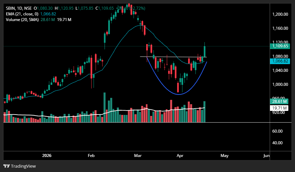Select the EMA (21, close, 0) indicator label
The width and height of the screenshot is (295, 172).
pos(22,14)
